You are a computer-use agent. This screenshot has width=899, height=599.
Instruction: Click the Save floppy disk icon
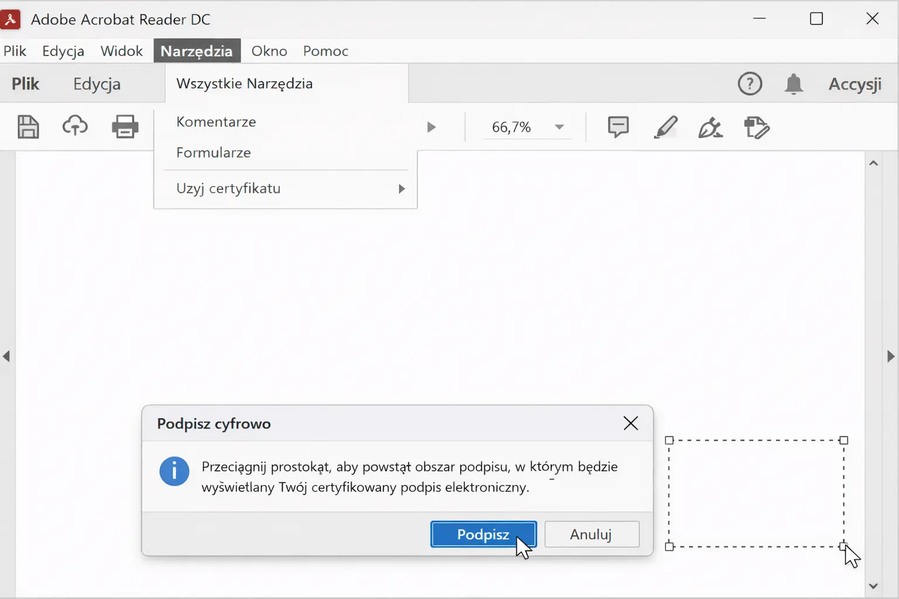pos(28,127)
